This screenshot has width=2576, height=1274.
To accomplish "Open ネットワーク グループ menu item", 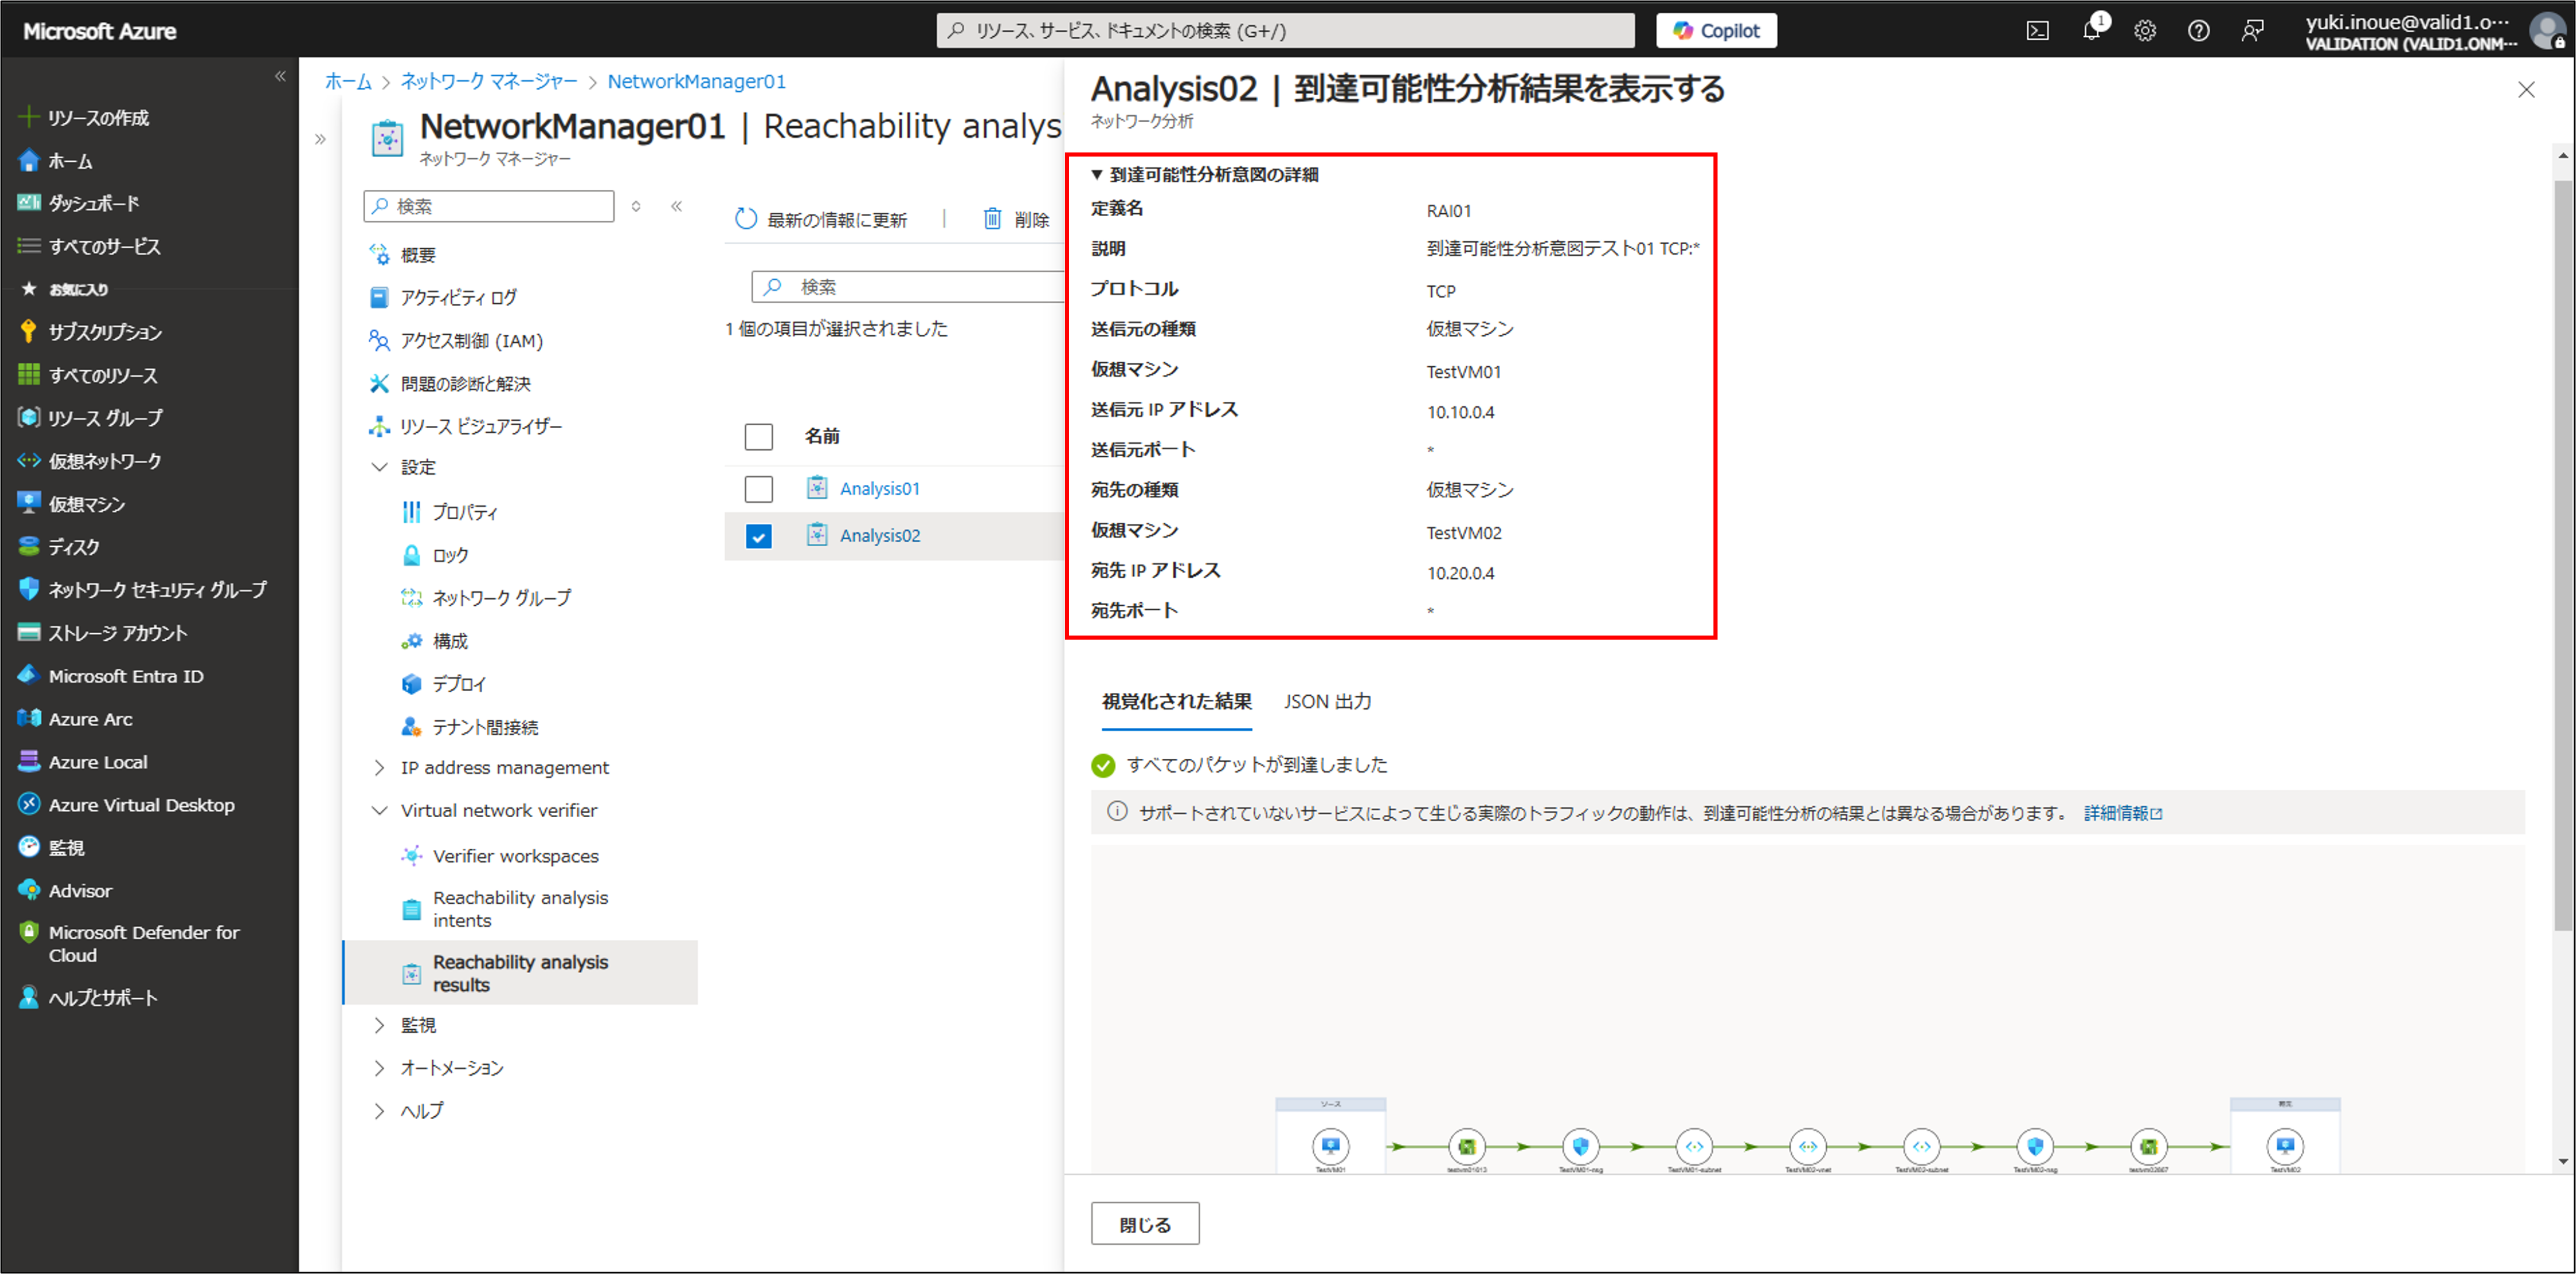I will 501,598.
